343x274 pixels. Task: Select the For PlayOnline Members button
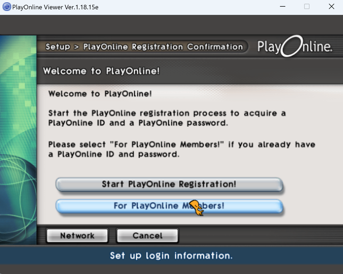(x=169, y=206)
